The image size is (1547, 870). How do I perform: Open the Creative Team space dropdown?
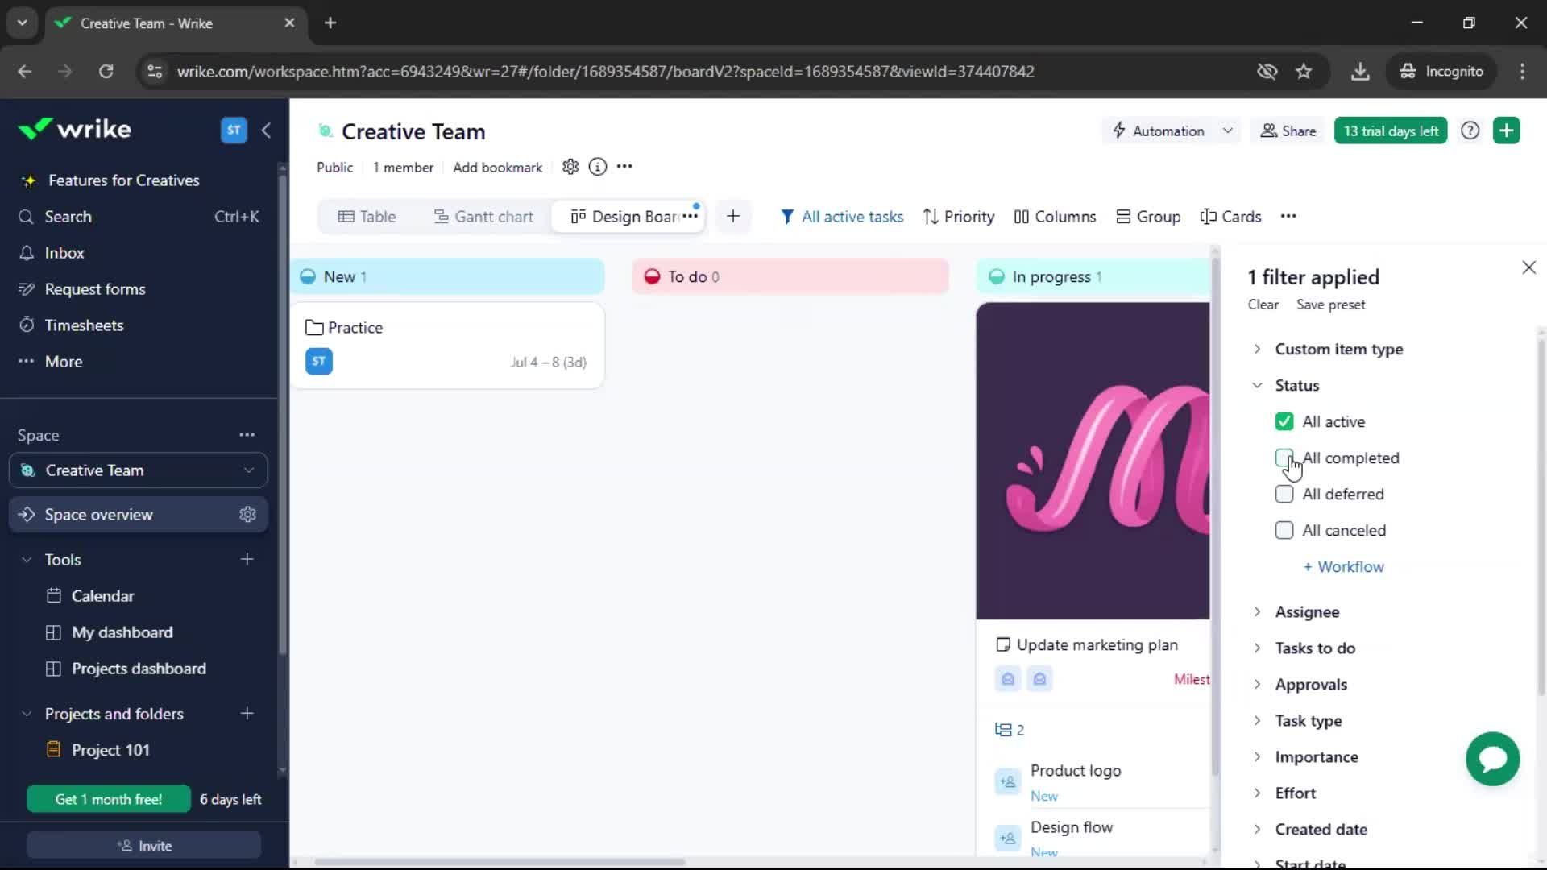point(139,470)
